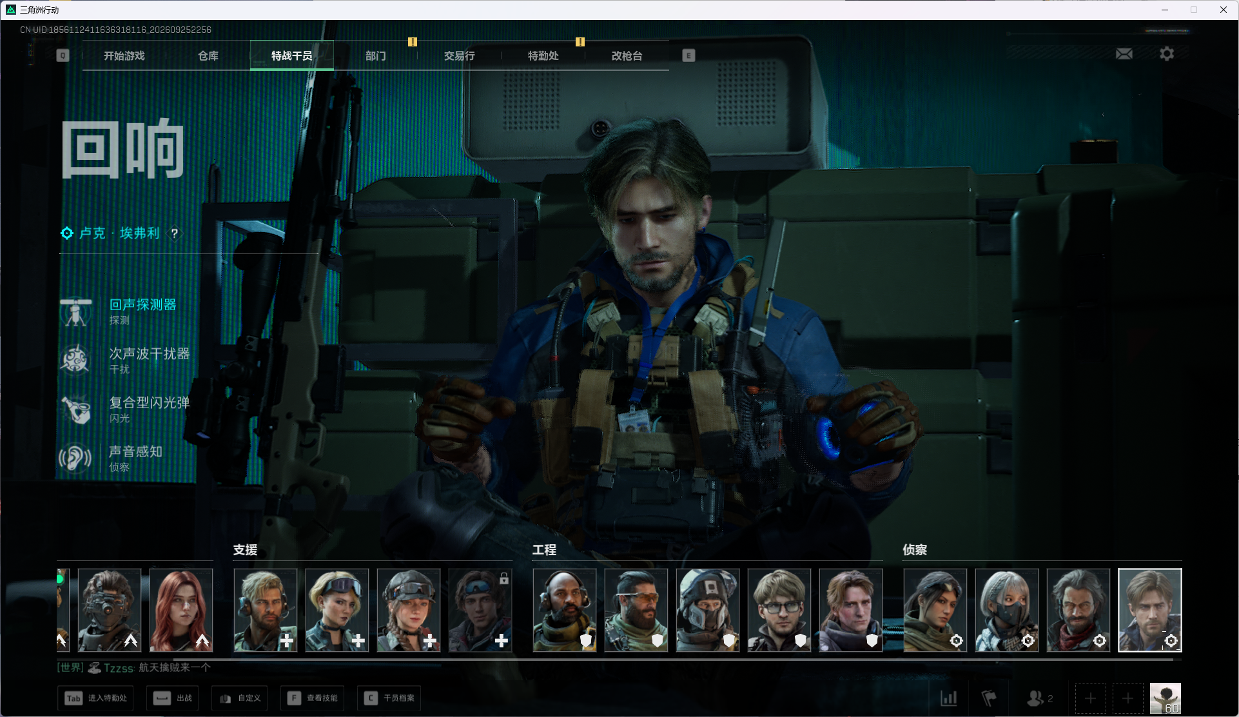Image resolution: width=1239 pixels, height=717 pixels.
Task: Select the dark-haired woman recon operator
Action: pyautogui.click(x=935, y=610)
